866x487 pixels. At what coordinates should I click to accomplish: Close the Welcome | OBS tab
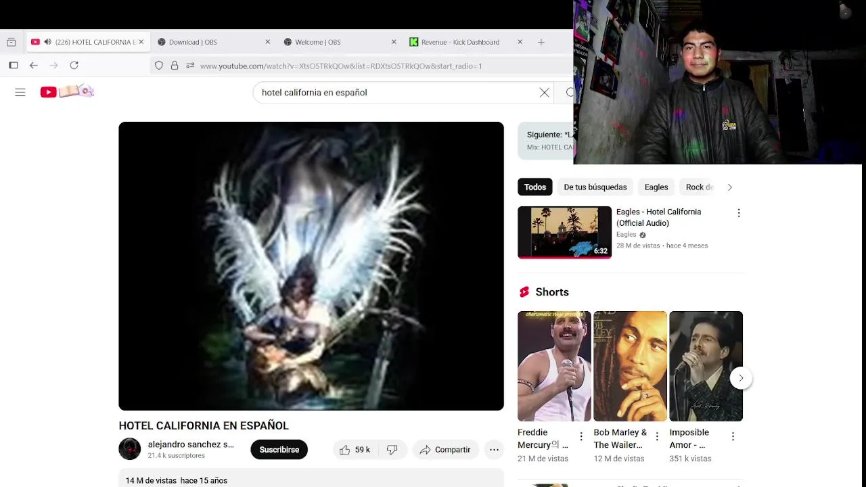coord(394,42)
